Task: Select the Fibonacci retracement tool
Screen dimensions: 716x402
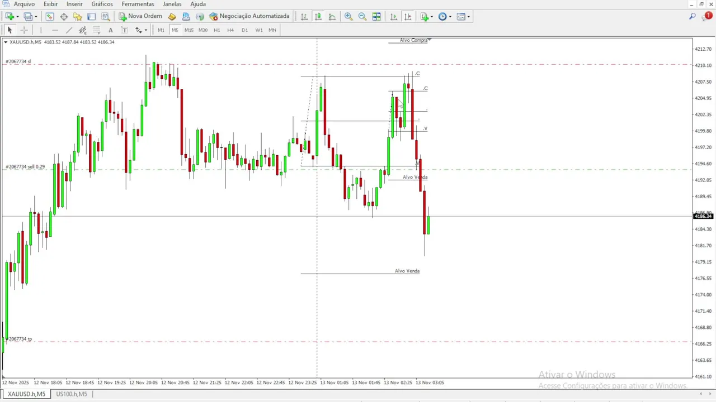Action: coord(96,30)
